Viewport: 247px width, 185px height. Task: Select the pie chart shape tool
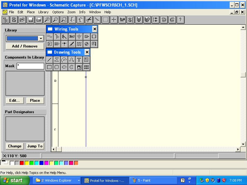[72, 67]
